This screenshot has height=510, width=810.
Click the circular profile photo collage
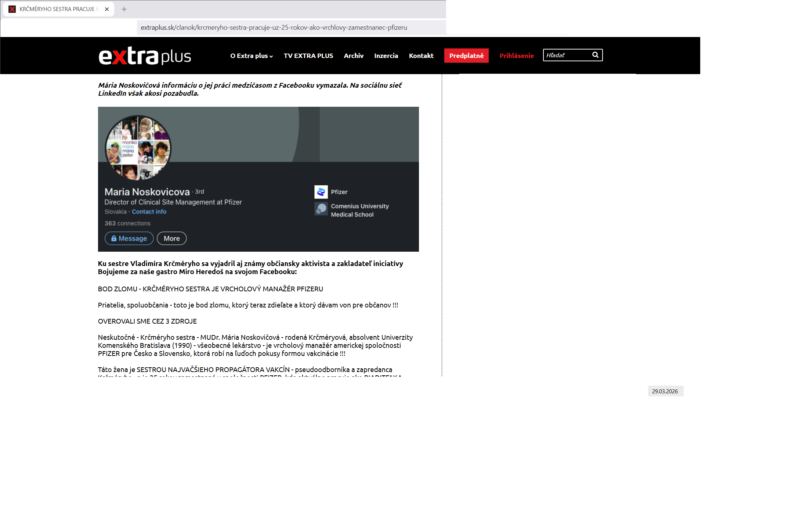[138, 147]
